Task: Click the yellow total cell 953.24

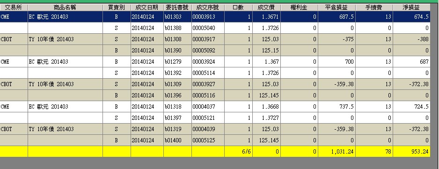Action: [411, 151]
